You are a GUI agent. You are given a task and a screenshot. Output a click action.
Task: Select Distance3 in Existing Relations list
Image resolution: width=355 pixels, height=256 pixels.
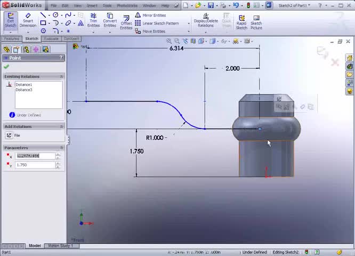[24, 90]
